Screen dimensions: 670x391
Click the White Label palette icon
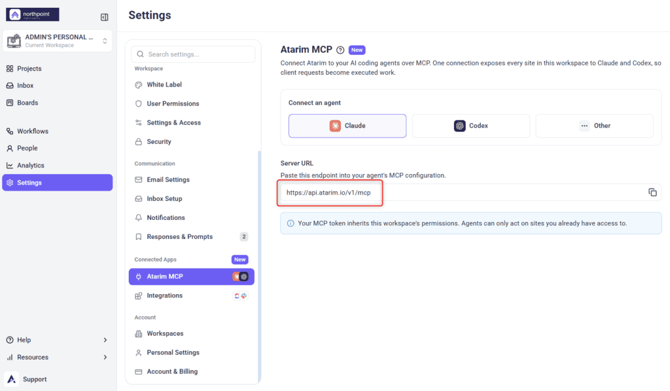pyautogui.click(x=139, y=84)
